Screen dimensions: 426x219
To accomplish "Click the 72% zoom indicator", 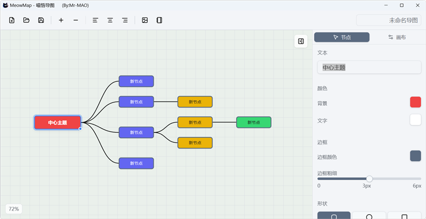I will click(x=14, y=209).
